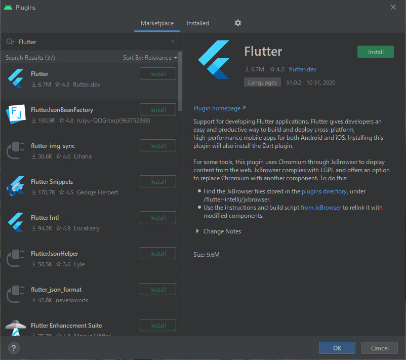Click the Android Studio icon in title bar
Viewport: 406px width, 360px height.
(8, 7)
